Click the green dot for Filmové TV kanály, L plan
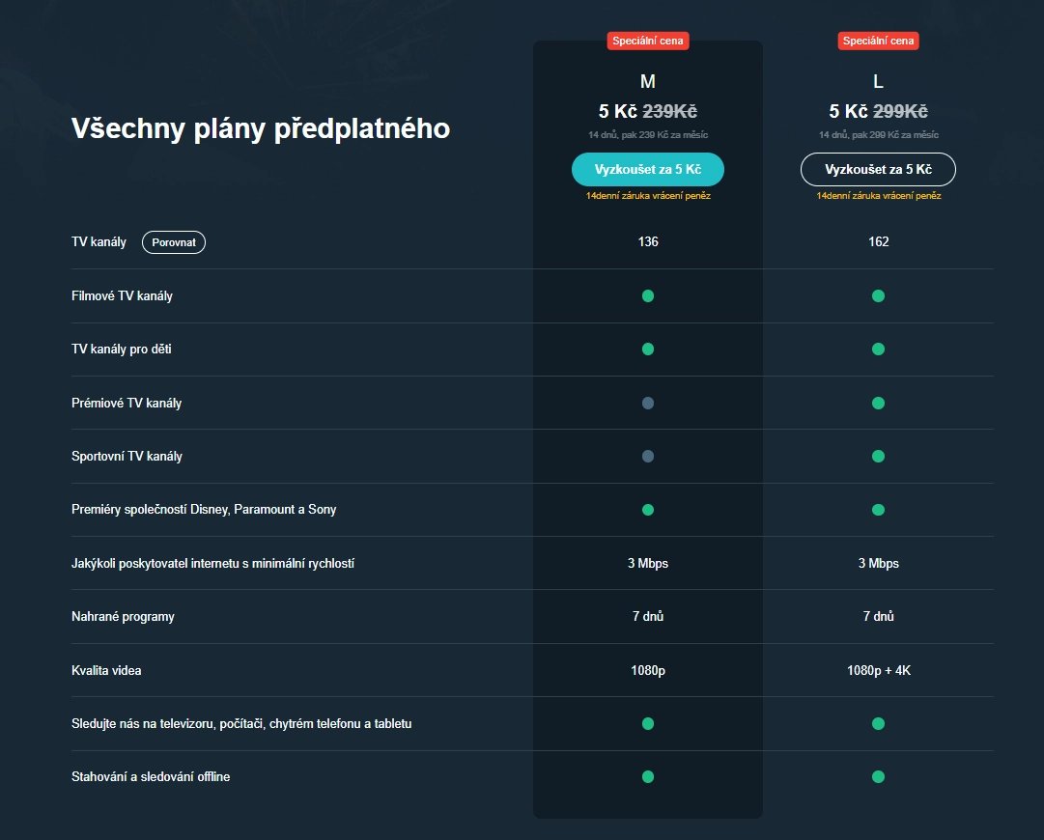This screenshot has height=840, width=1044. point(878,295)
